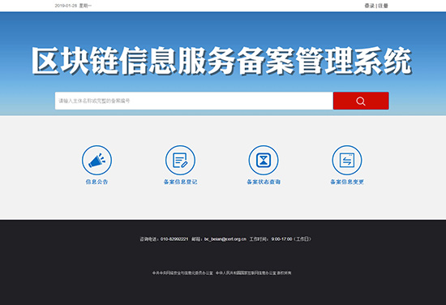Focus the 主体名称 or 备案编号 search field

pyautogui.click(x=194, y=101)
